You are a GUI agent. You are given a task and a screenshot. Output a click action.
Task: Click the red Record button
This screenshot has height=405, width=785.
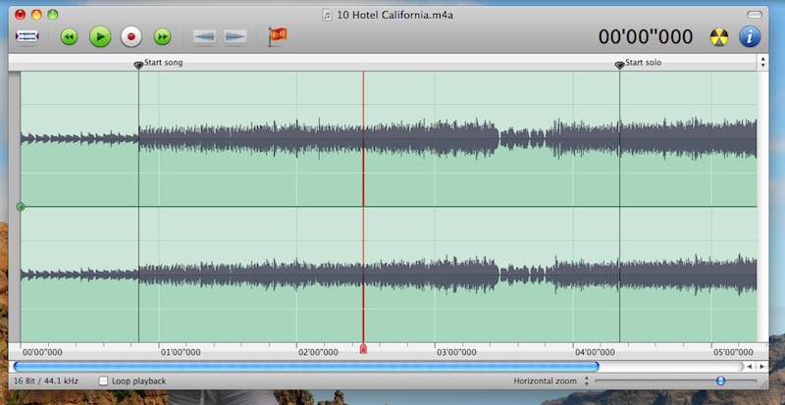[131, 37]
